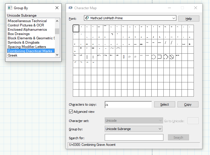Click the Group By list scroll-up arrow
The width and height of the screenshot is (210, 155).
pos(57,21)
